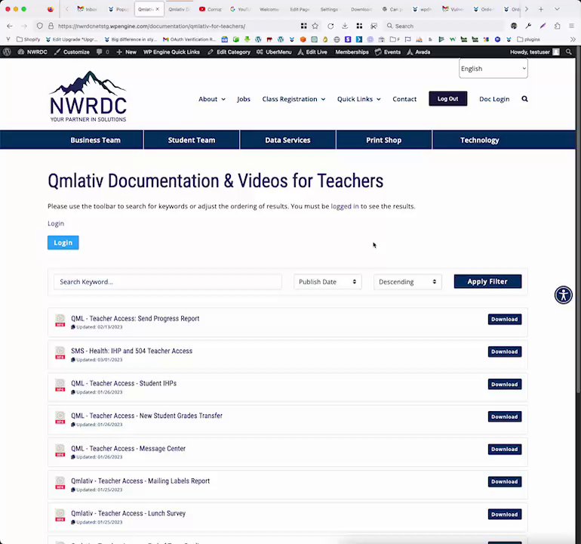This screenshot has width=581, height=544.
Task: Open admin bar search magnifier
Action: click(569, 52)
